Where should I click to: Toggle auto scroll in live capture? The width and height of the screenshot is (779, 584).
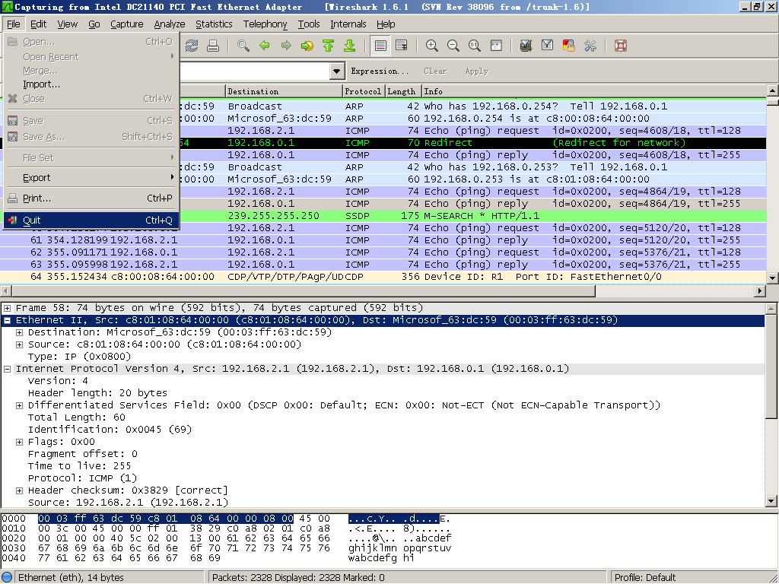(402, 46)
